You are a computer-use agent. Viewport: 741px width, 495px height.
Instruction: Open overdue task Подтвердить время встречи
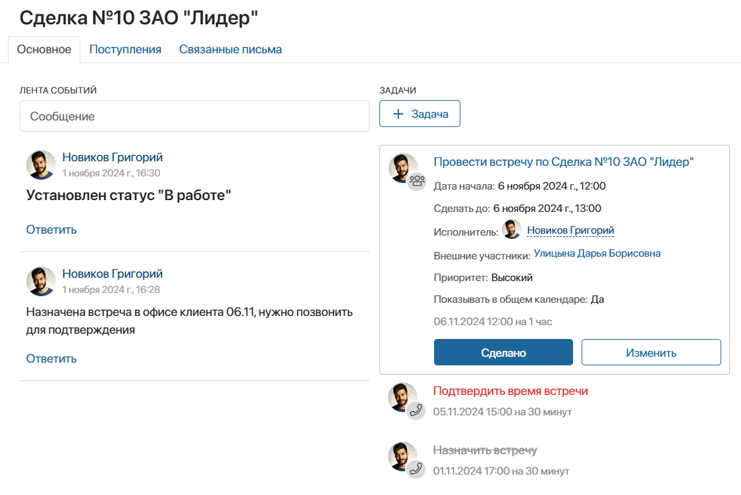[510, 391]
